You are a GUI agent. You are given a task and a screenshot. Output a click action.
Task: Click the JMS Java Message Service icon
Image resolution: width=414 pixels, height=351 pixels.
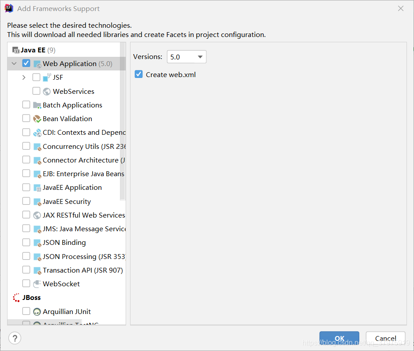[x=37, y=229]
